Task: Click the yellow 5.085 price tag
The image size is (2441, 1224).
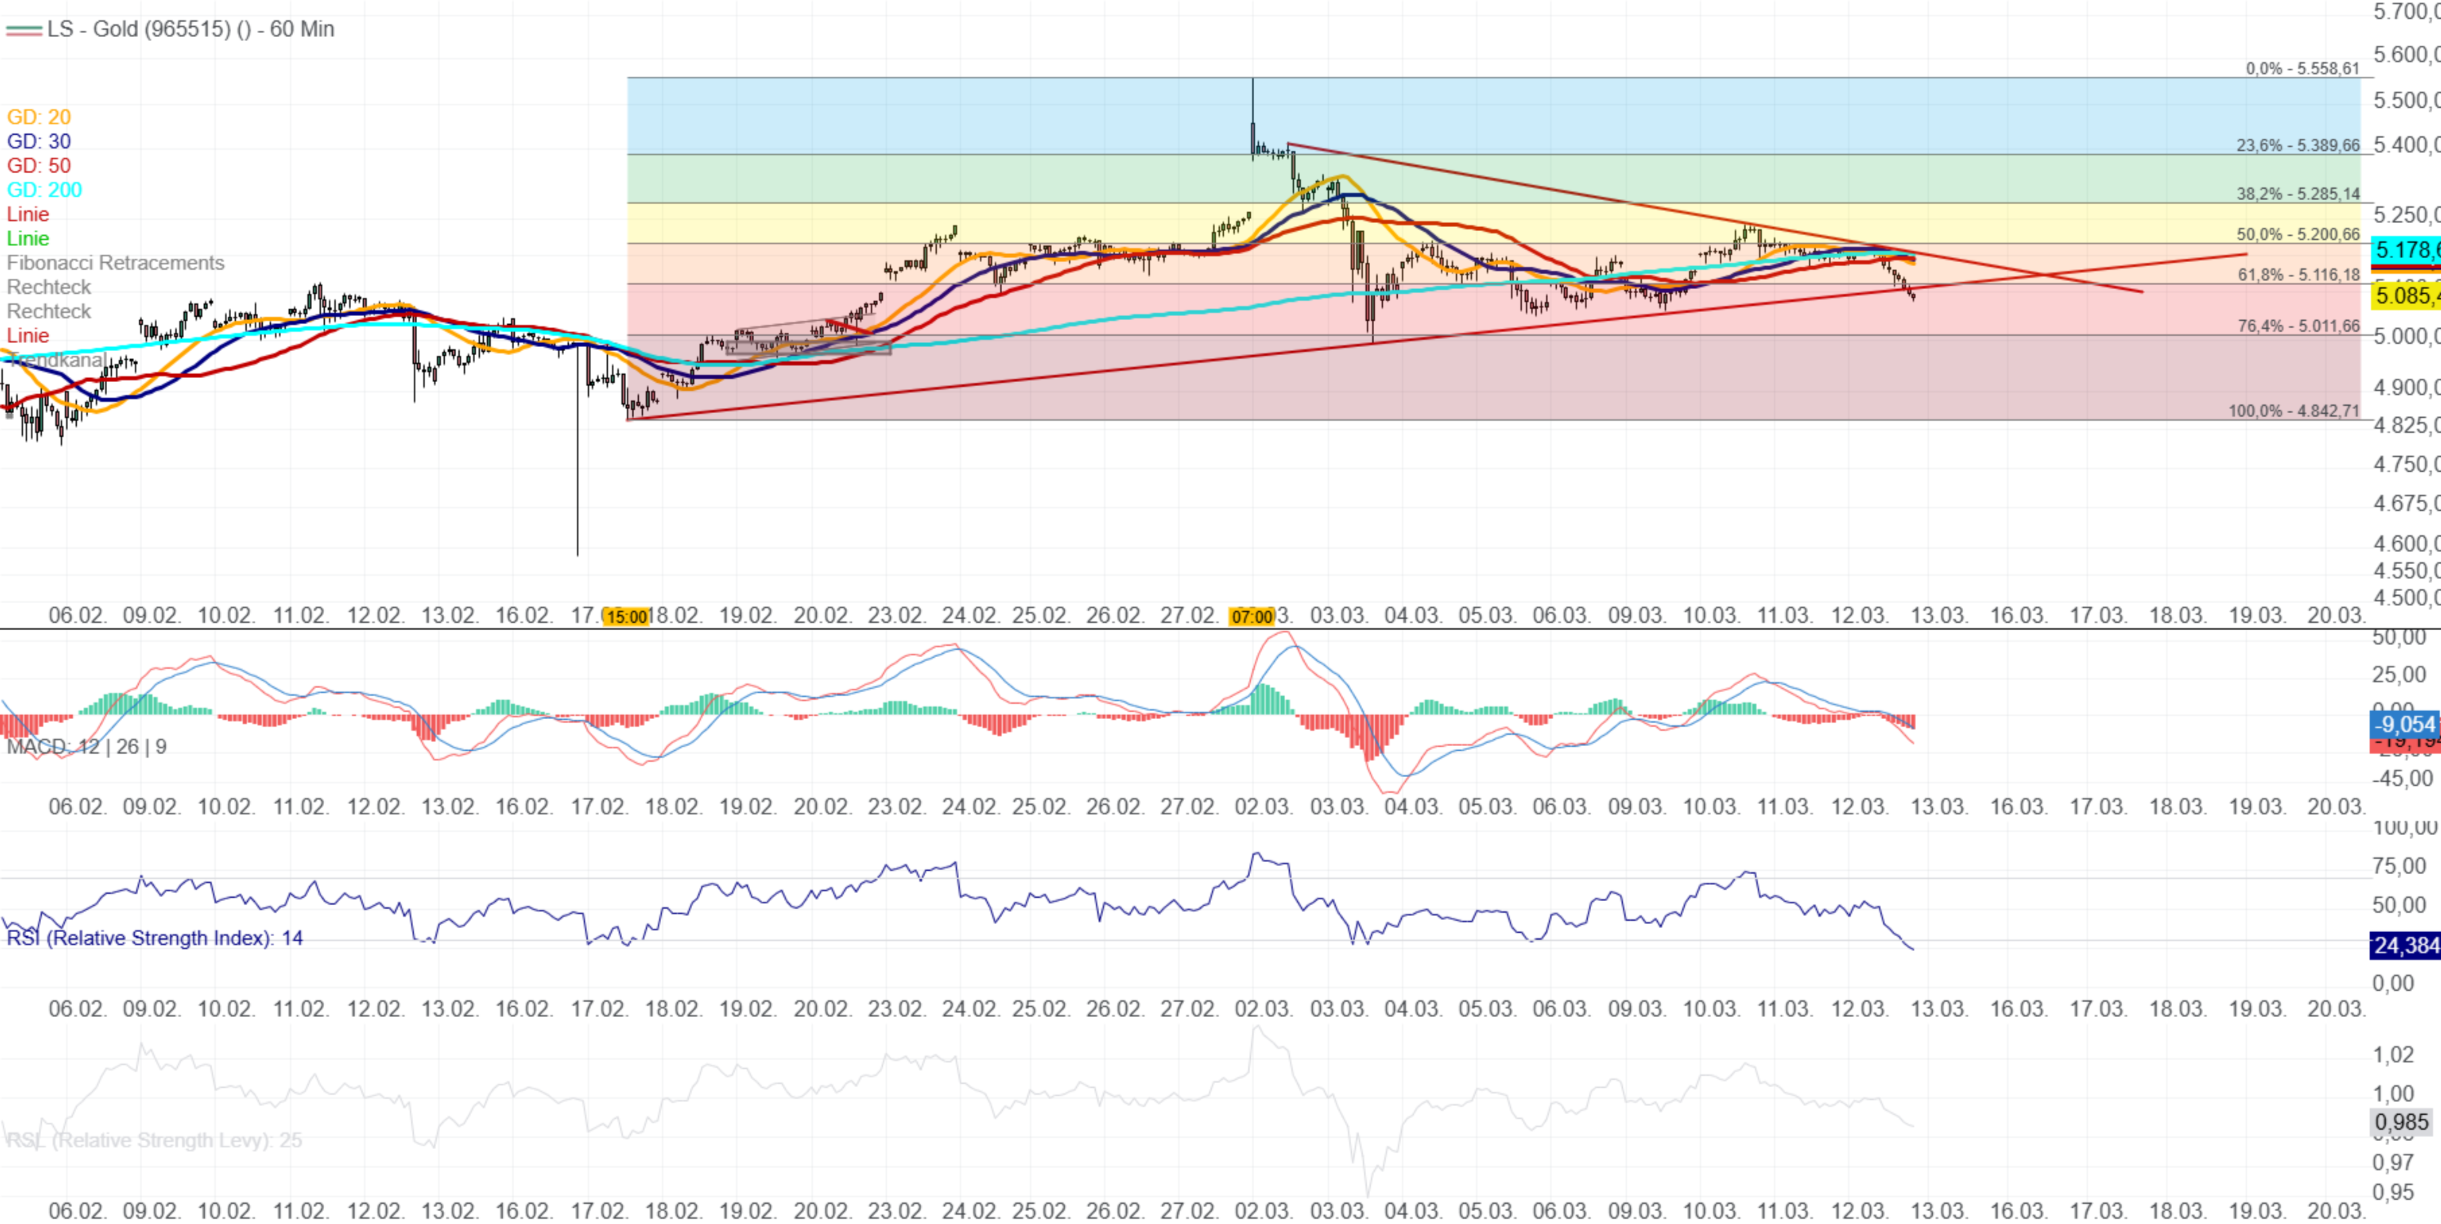Action: [2405, 296]
